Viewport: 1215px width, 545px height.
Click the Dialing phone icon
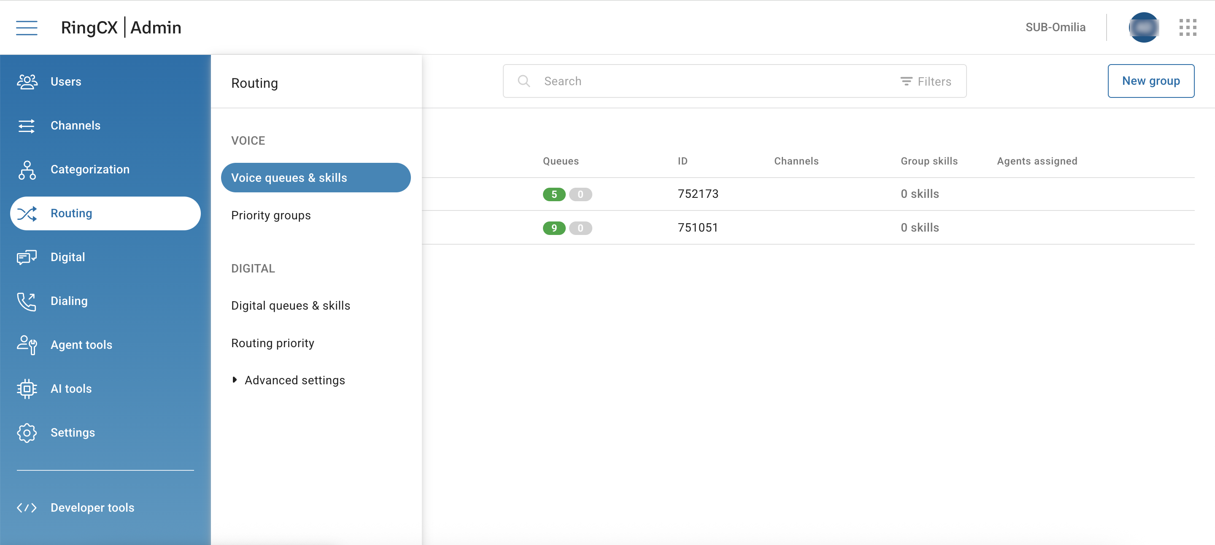(x=27, y=301)
